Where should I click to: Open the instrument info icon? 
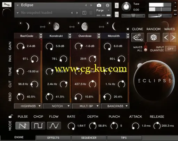click(x=107, y=5)
